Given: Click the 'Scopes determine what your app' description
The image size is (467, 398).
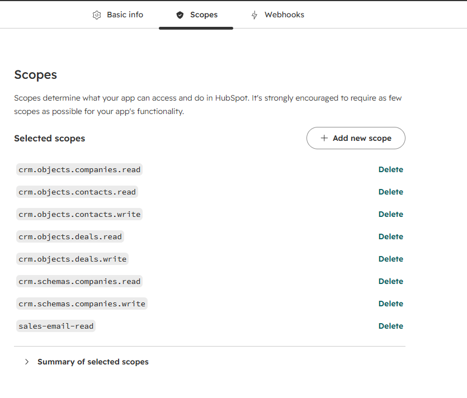Looking at the screenshot, I should click(208, 105).
